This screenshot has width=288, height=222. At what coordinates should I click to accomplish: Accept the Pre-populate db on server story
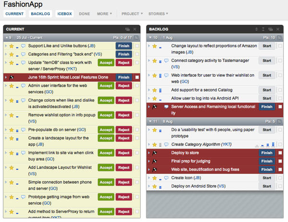[106, 130]
